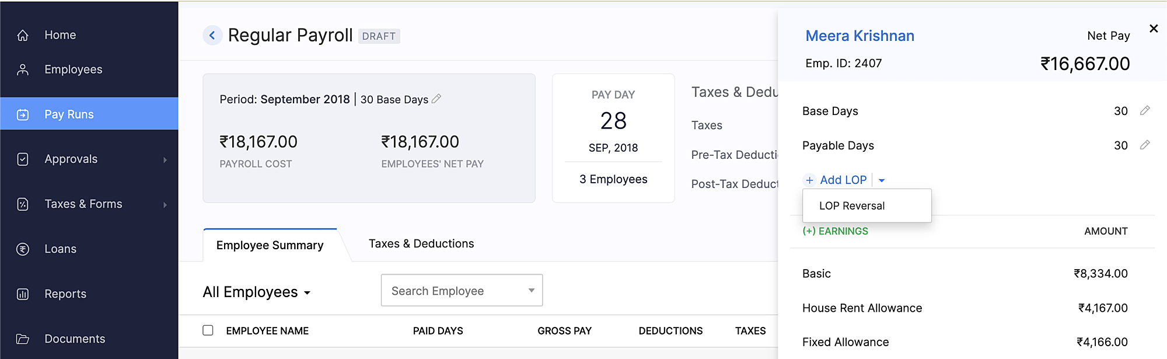
Task: Tick the select-all checkbox beside Employee Name
Action: (208, 330)
